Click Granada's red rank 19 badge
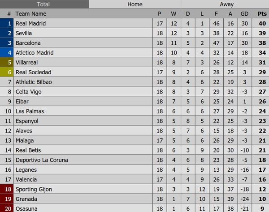Screen dimensions: 269x212 coord(7,199)
